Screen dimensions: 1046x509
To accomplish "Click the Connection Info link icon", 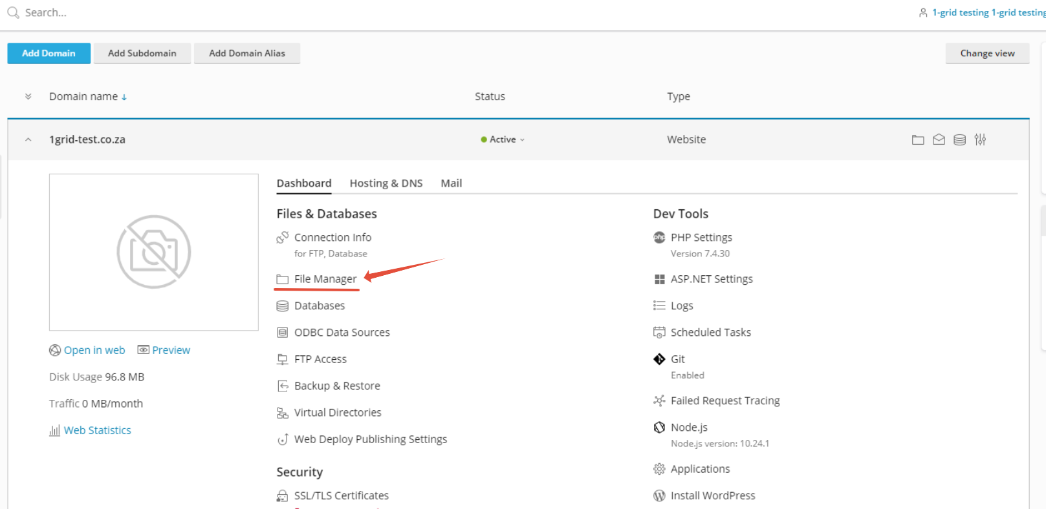I will click(x=282, y=238).
